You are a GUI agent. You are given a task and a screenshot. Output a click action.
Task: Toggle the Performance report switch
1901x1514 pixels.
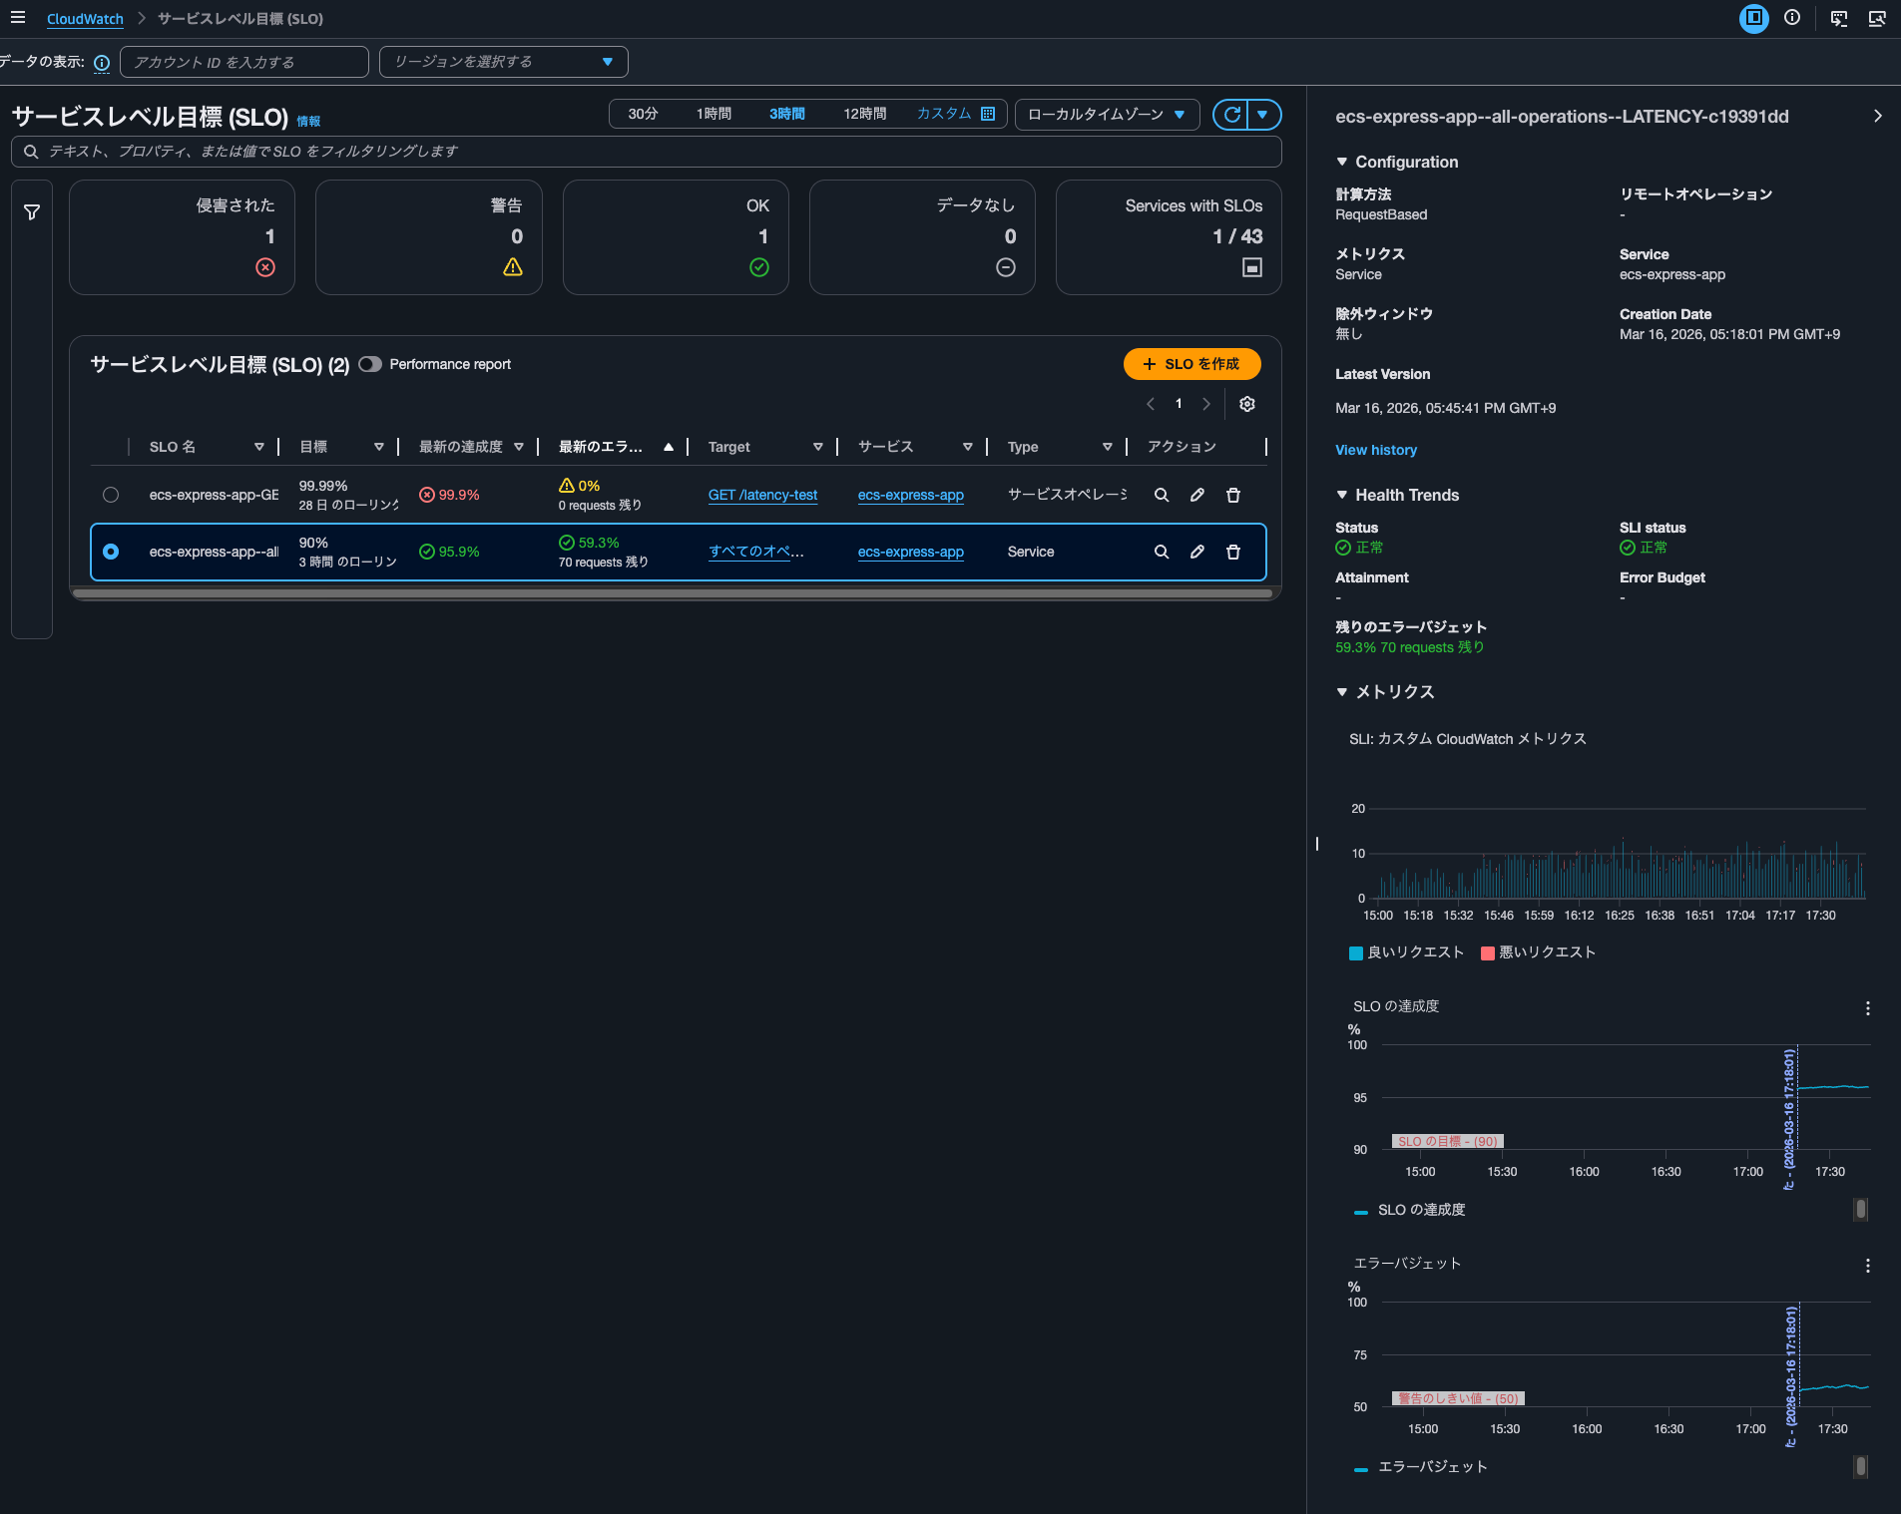[x=370, y=365]
